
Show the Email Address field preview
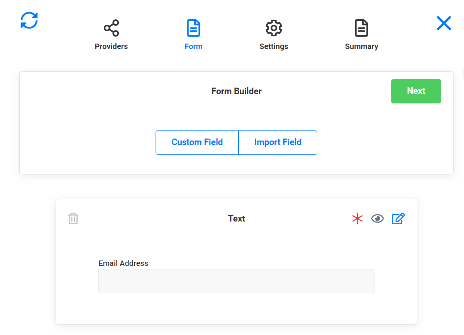click(377, 218)
